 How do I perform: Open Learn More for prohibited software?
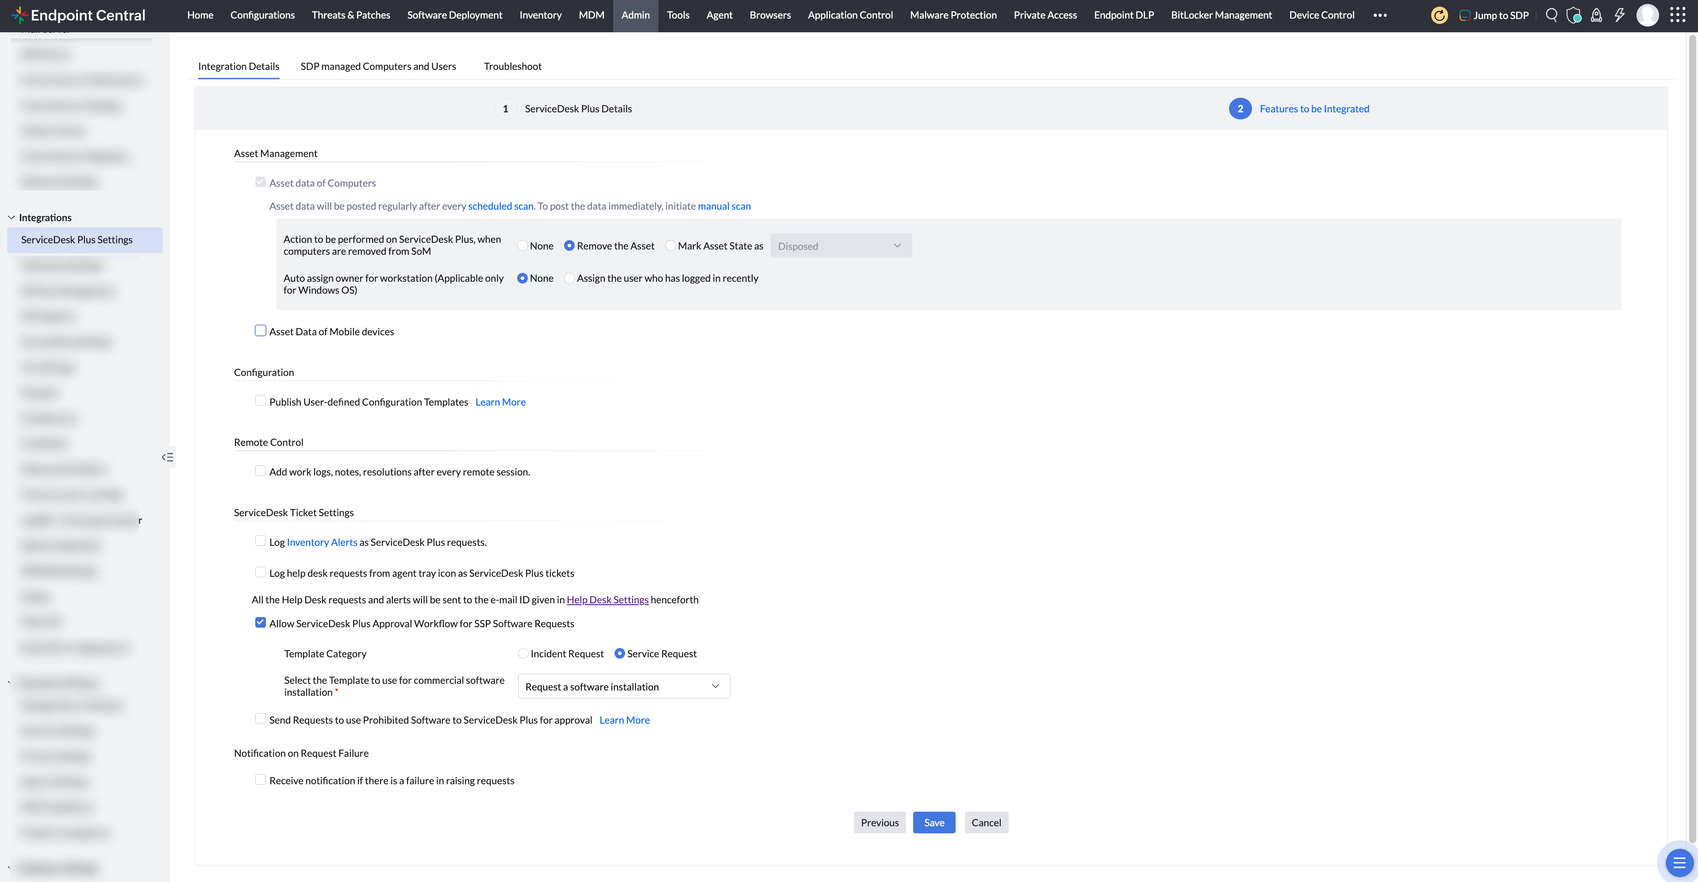click(x=624, y=720)
